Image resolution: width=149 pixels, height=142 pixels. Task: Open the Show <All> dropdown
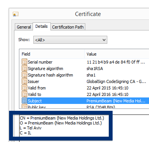70,40
